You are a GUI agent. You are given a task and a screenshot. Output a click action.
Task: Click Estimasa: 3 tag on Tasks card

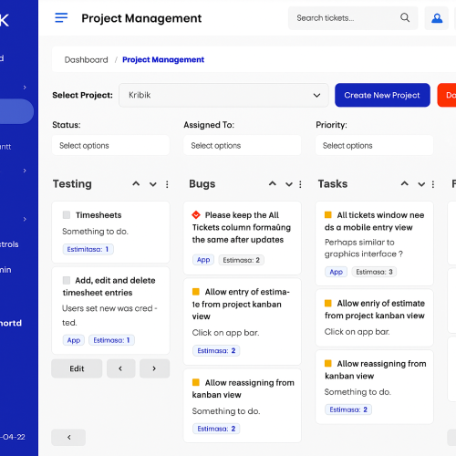[374, 272]
